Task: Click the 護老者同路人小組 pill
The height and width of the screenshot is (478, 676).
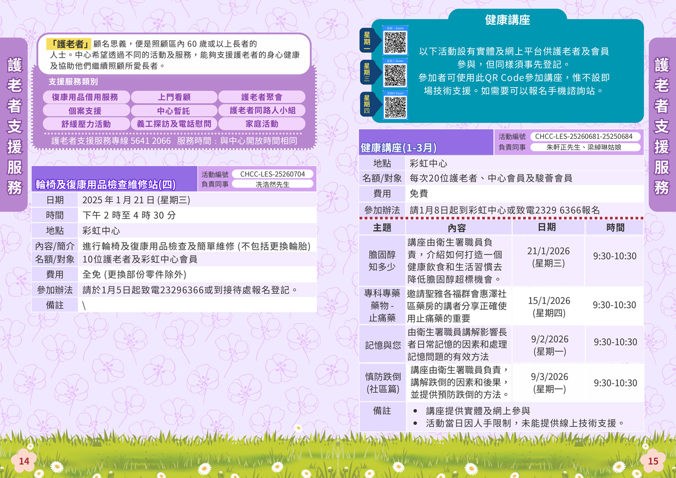Action: point(262,110)
